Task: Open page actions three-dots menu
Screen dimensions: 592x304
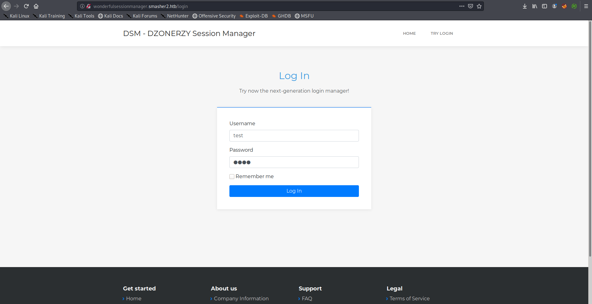Action: (462, 6)
